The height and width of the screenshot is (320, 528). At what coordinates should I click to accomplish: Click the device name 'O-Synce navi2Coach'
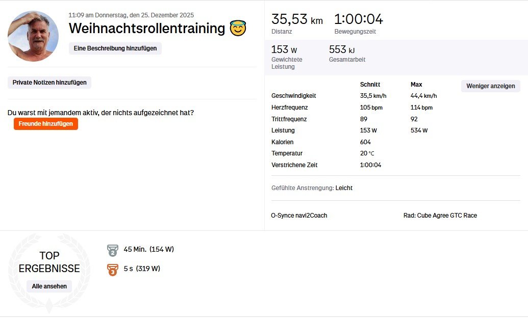299,216
